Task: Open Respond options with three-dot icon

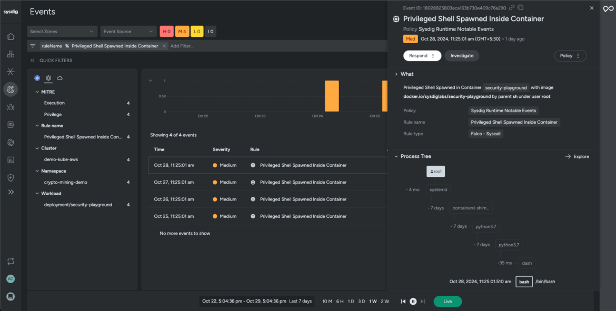Action: [x=433, y=56]
